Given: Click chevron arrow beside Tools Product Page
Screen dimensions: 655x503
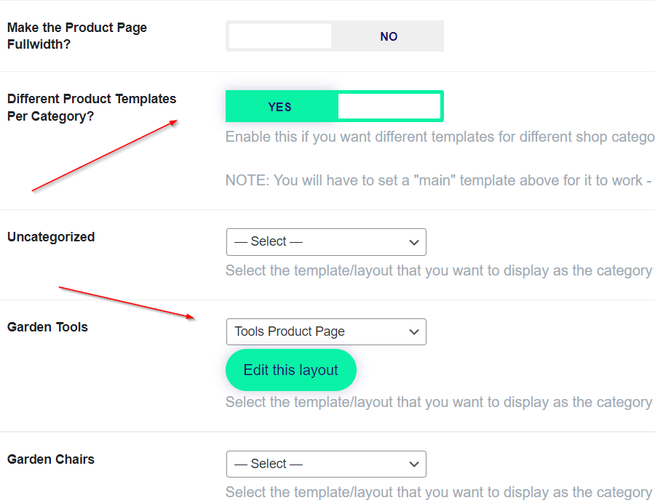Looking at the screenshot, I should tap(414, 331).
